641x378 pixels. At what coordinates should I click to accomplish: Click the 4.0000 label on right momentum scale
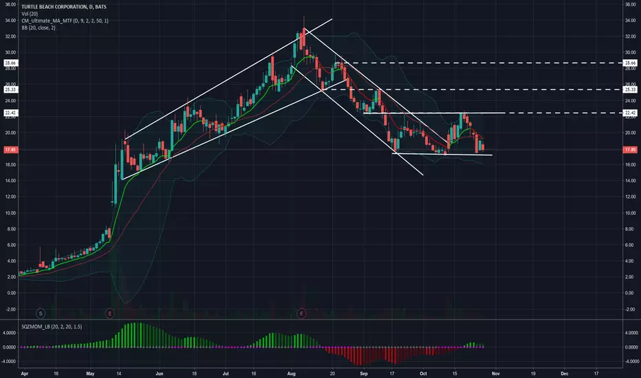pos(630,333)
